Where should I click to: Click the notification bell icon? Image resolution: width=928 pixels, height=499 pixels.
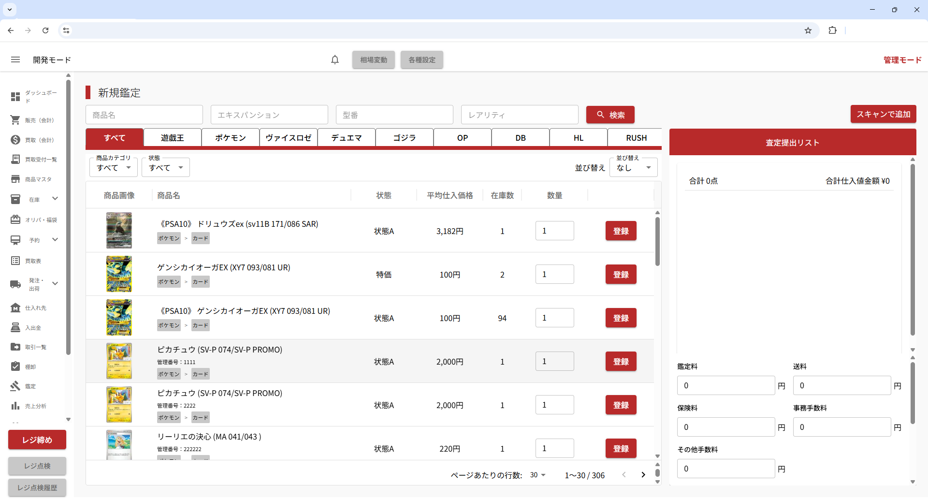point(335,59)
